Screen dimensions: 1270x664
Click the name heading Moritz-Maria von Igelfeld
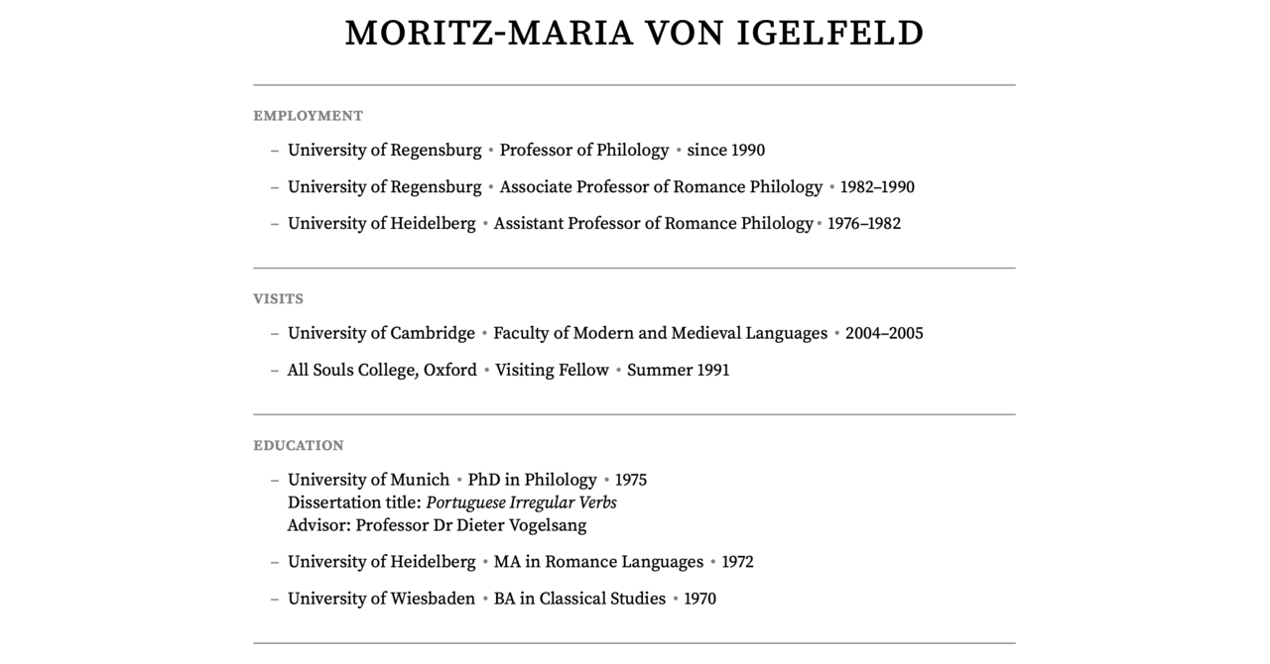[x=634, y=34]
